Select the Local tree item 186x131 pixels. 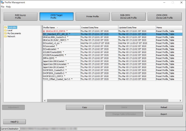point(10,30)
